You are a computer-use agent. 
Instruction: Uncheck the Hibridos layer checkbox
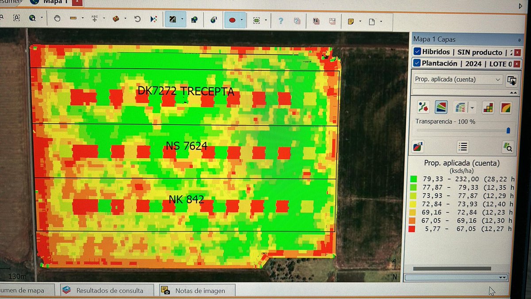(x=417, y=52)
